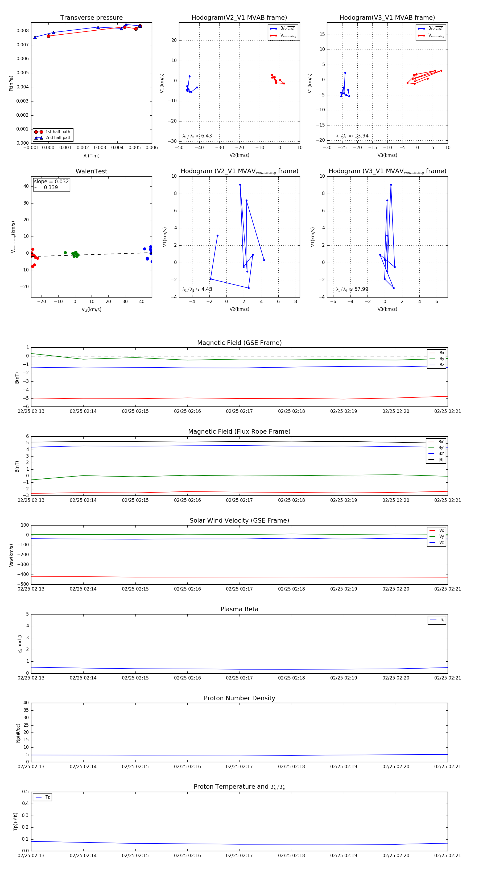Click '2nd half path' legend entry
479x879 pixels.
coord(53,138)
